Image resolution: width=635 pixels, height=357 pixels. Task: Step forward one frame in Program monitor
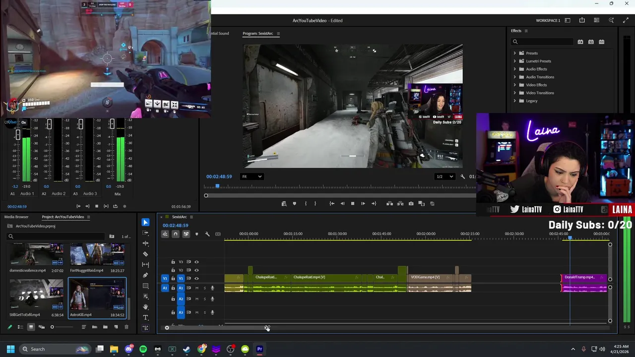pos(363,204)
